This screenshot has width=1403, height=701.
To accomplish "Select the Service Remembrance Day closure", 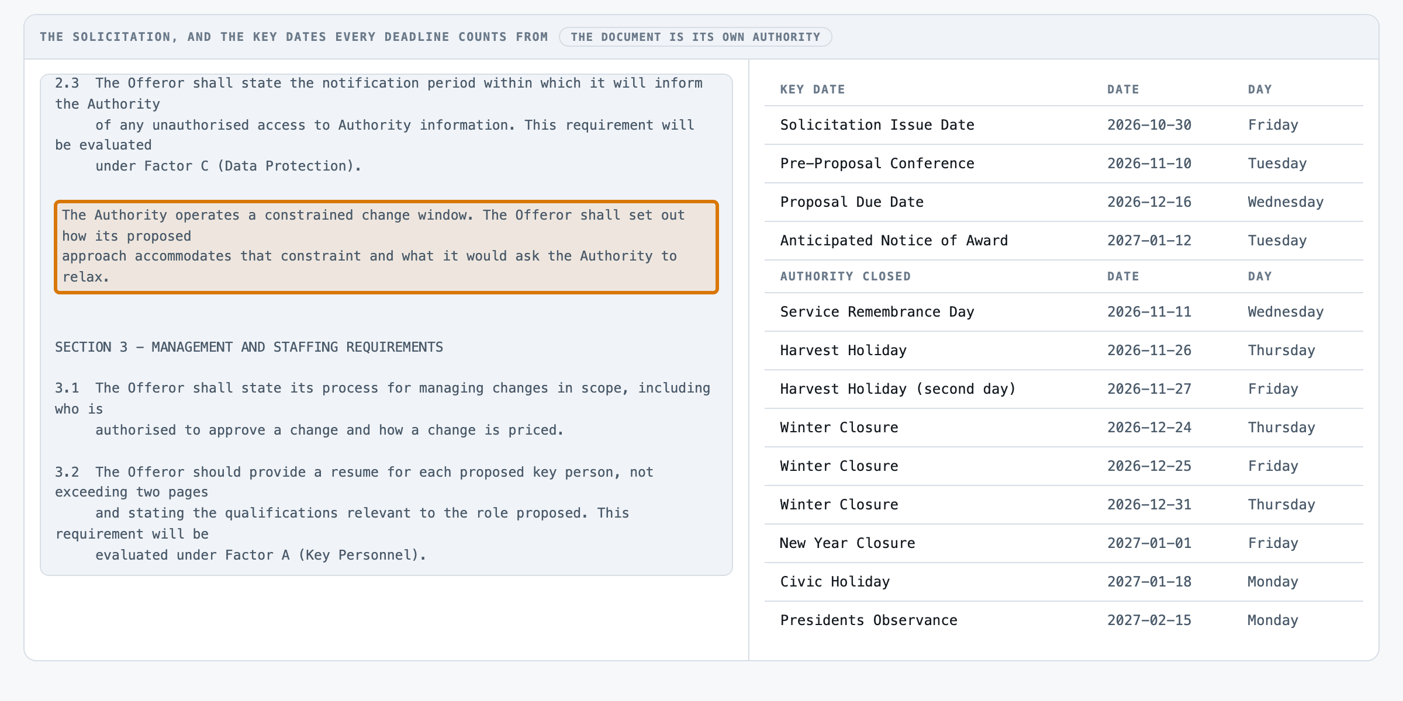I will [1063, 312].
